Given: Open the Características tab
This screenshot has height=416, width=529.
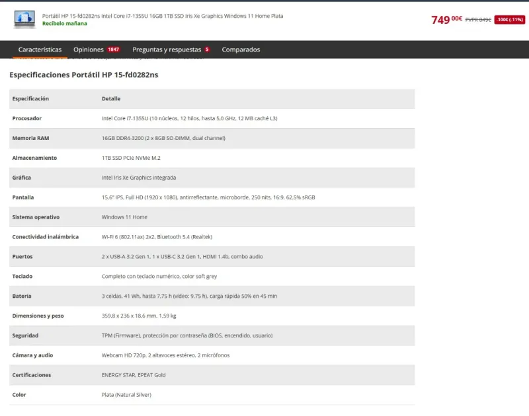Looking at the screenshot, I should 40,50.
